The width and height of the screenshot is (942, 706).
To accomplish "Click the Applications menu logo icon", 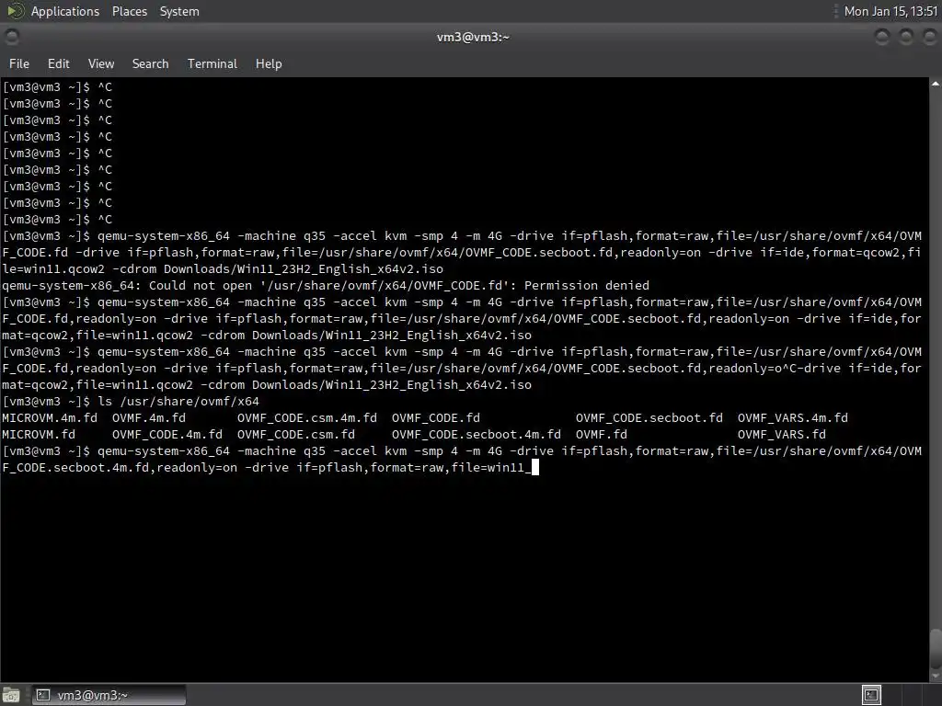I will (x=15, y=11).
